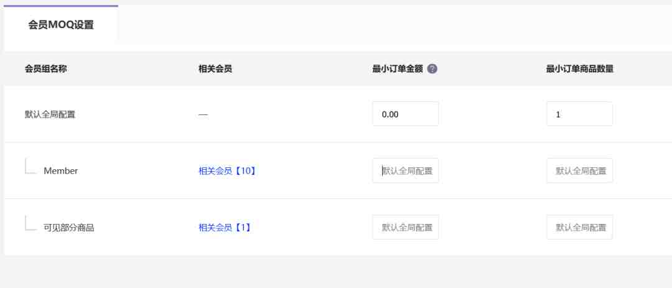
Task: Click Member group minimum product quantity input
Action: pyautogui.click(x=579, y=171)
